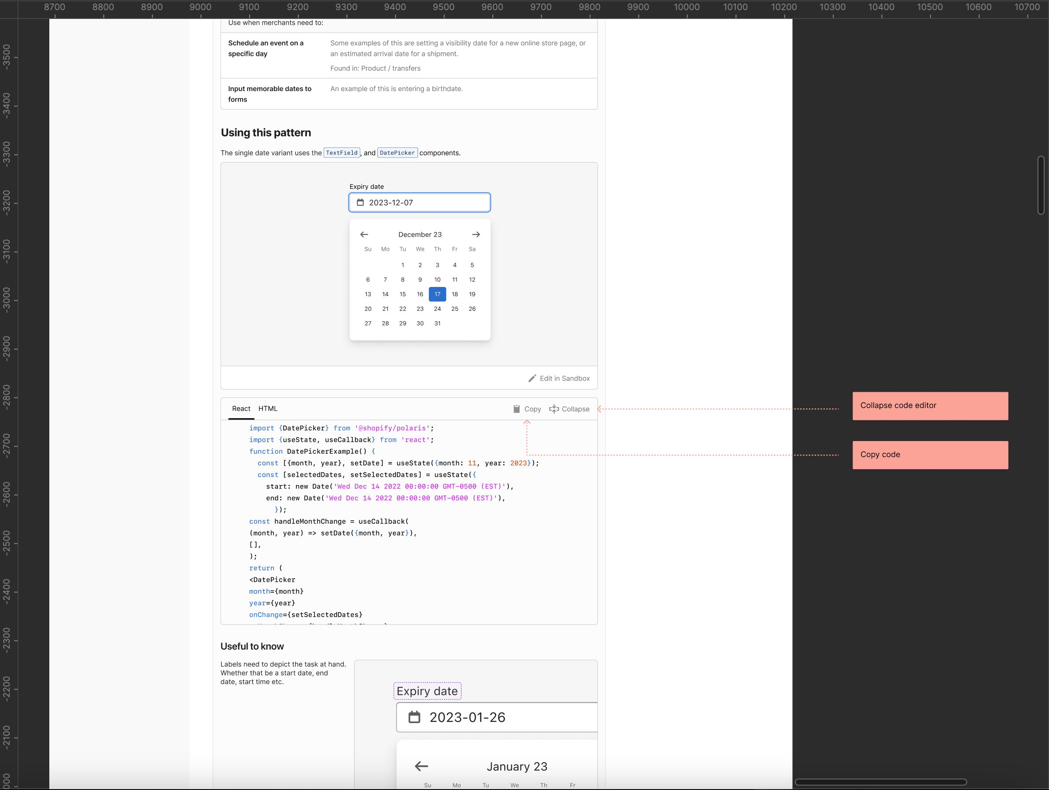
Task: Switch to the HTML tab
Action: (268, 408)
